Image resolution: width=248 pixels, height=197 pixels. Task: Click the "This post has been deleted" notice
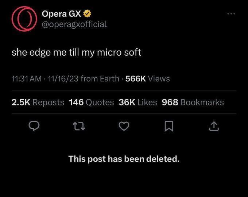tap(124, 159)
